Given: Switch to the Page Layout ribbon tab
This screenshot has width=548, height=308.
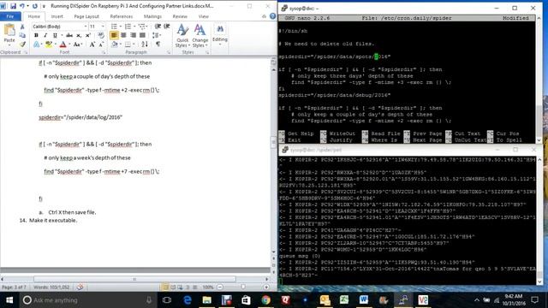Looking at the screenshot, I should point(86,16).
